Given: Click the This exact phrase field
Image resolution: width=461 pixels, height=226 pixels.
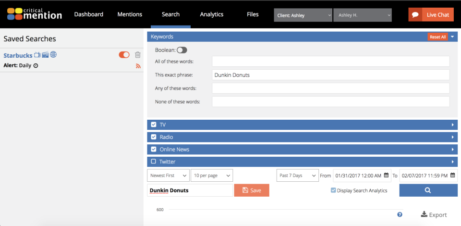Looking at the screenshot, I should click(331, 75).
